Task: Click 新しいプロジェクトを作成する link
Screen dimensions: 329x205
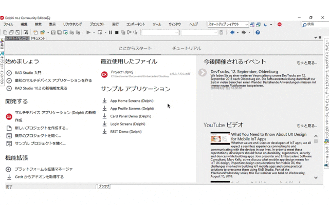Action: click(x=41, y=128)
